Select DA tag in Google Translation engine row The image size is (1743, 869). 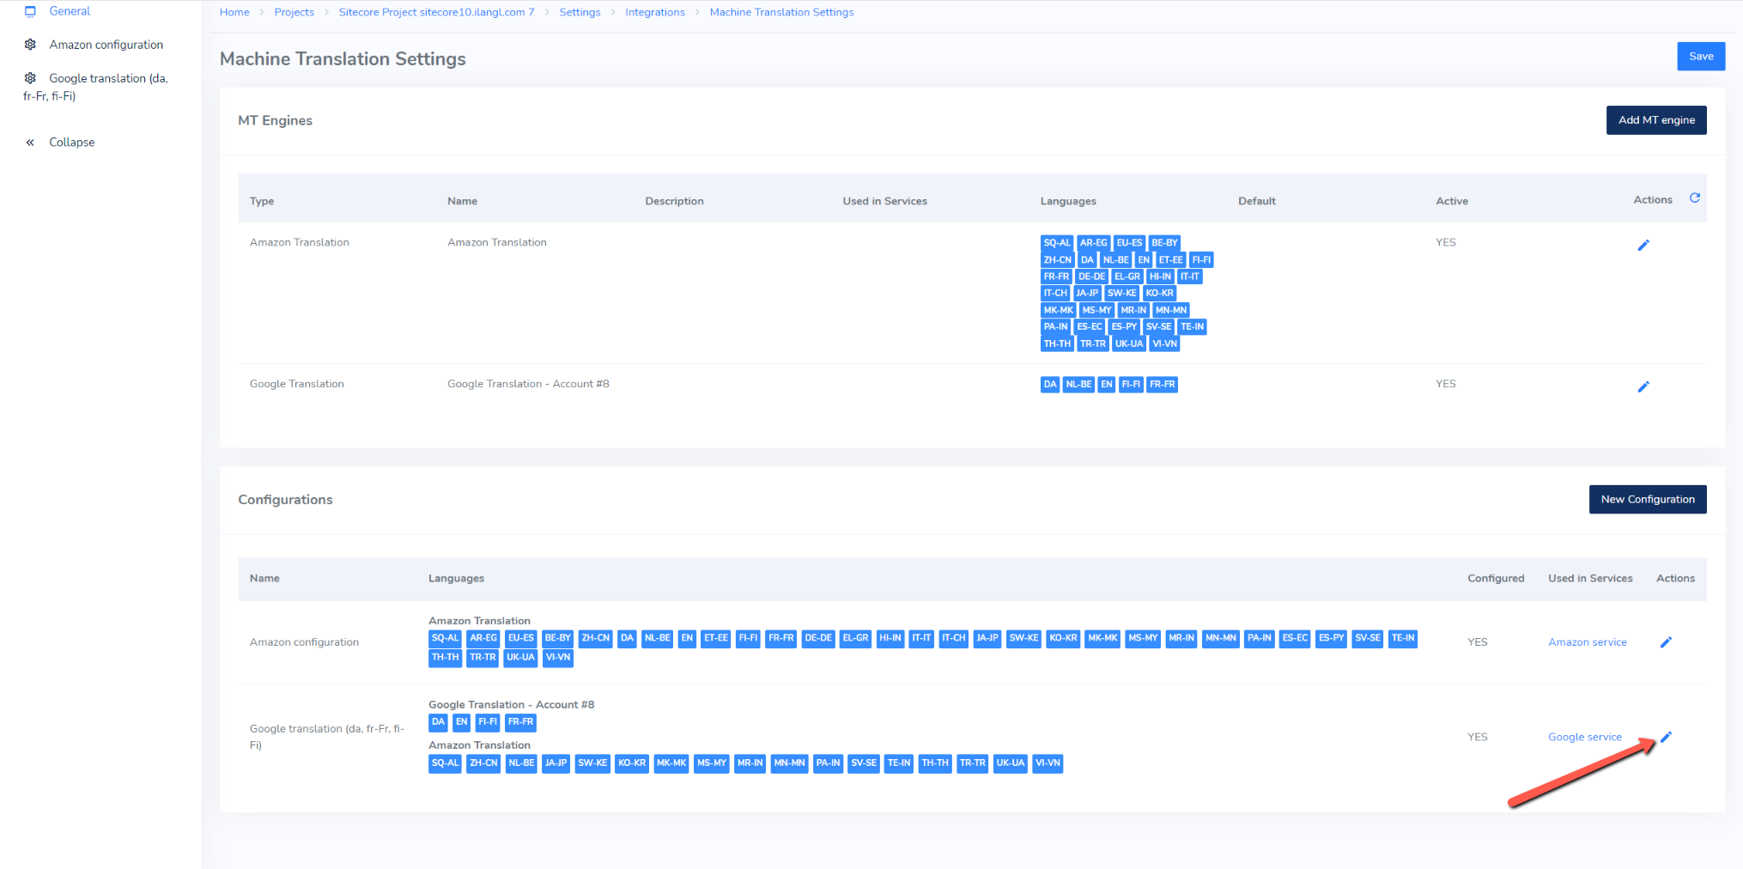coord(1050,385)
